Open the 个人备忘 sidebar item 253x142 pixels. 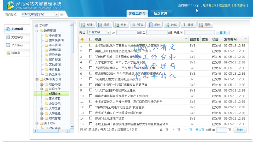point(17,45)
